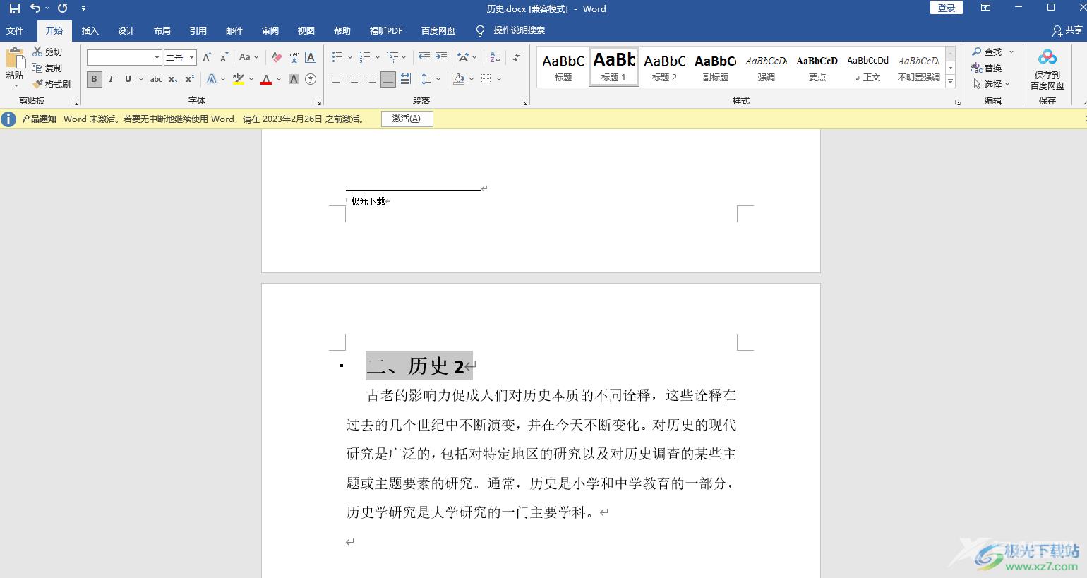This screenshot has height=578, width=1087.
Task: Increase paragraph indent
Action: [x=441, y=57]
